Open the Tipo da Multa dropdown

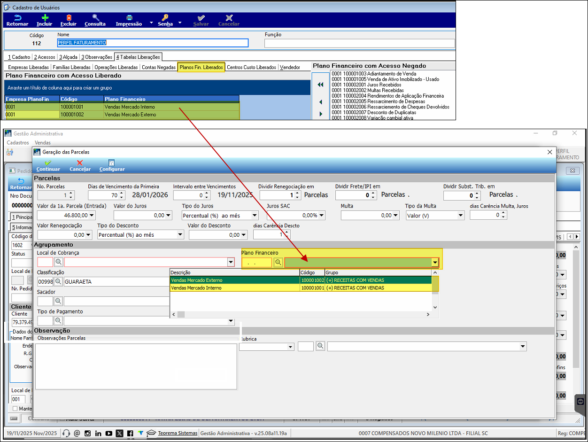pos(460,216)
